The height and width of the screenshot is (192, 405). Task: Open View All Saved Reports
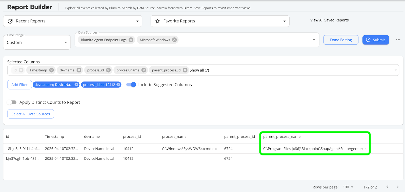pyautogui.click(x=329, y=20)
